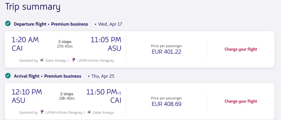Click Qatar Airways logo in arrival card
The width and height of the screenshot is (281, 120).
89,112
